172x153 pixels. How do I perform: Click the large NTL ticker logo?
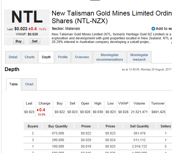27,17
